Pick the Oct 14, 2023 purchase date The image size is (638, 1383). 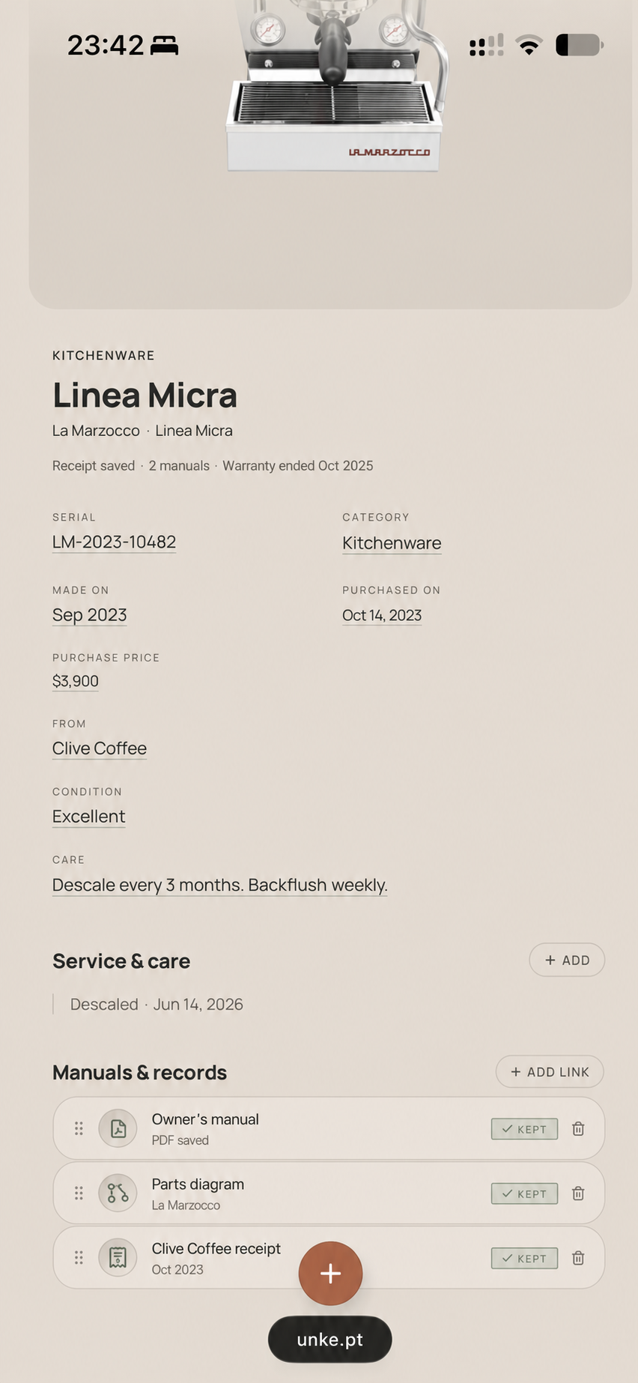(x=382, y=615)
